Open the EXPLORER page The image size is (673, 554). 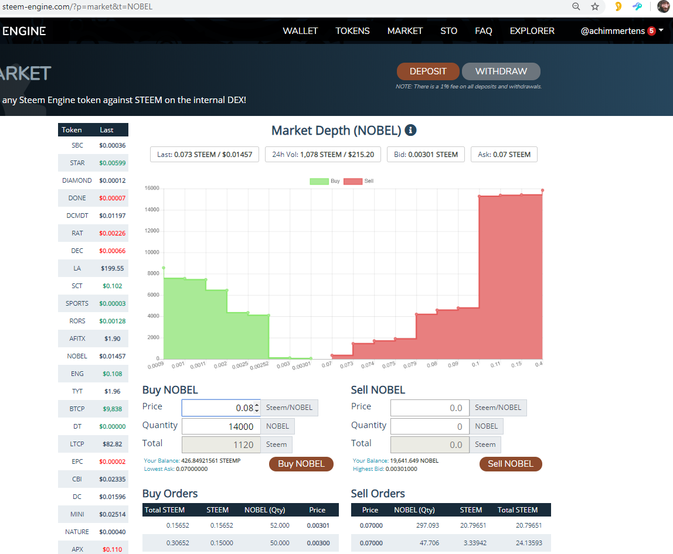[x=532, y=31]
